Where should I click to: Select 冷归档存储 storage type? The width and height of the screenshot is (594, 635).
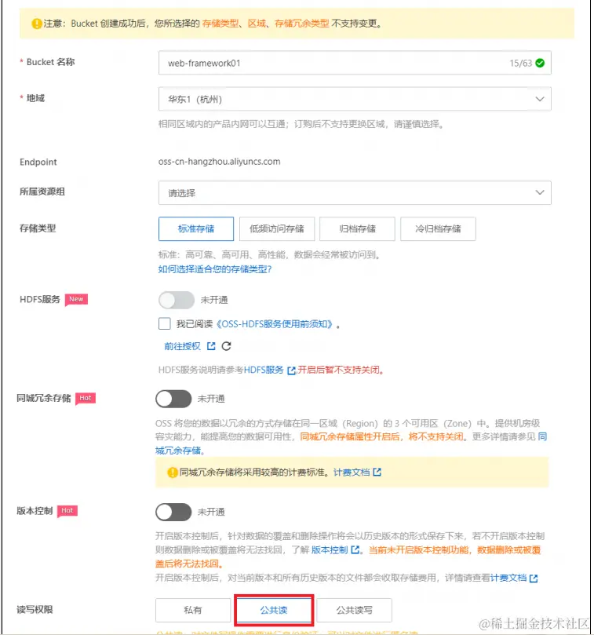(x=438, y=229)
